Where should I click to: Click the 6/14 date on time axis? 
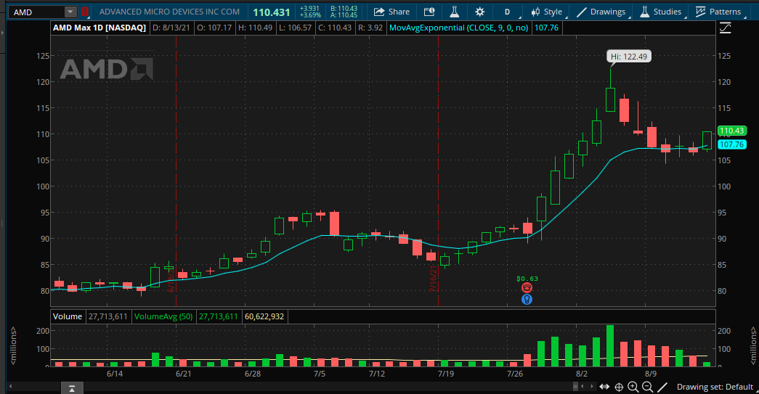click(x=115, y=374)
